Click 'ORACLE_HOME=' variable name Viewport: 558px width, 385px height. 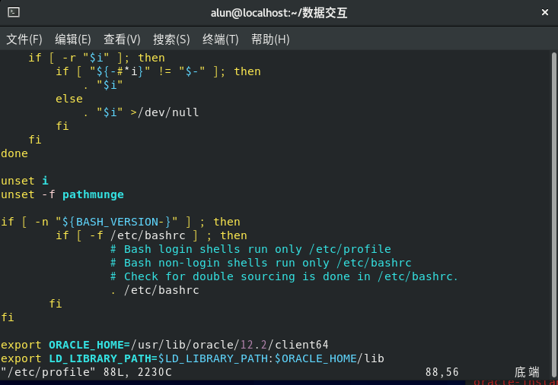89,345
